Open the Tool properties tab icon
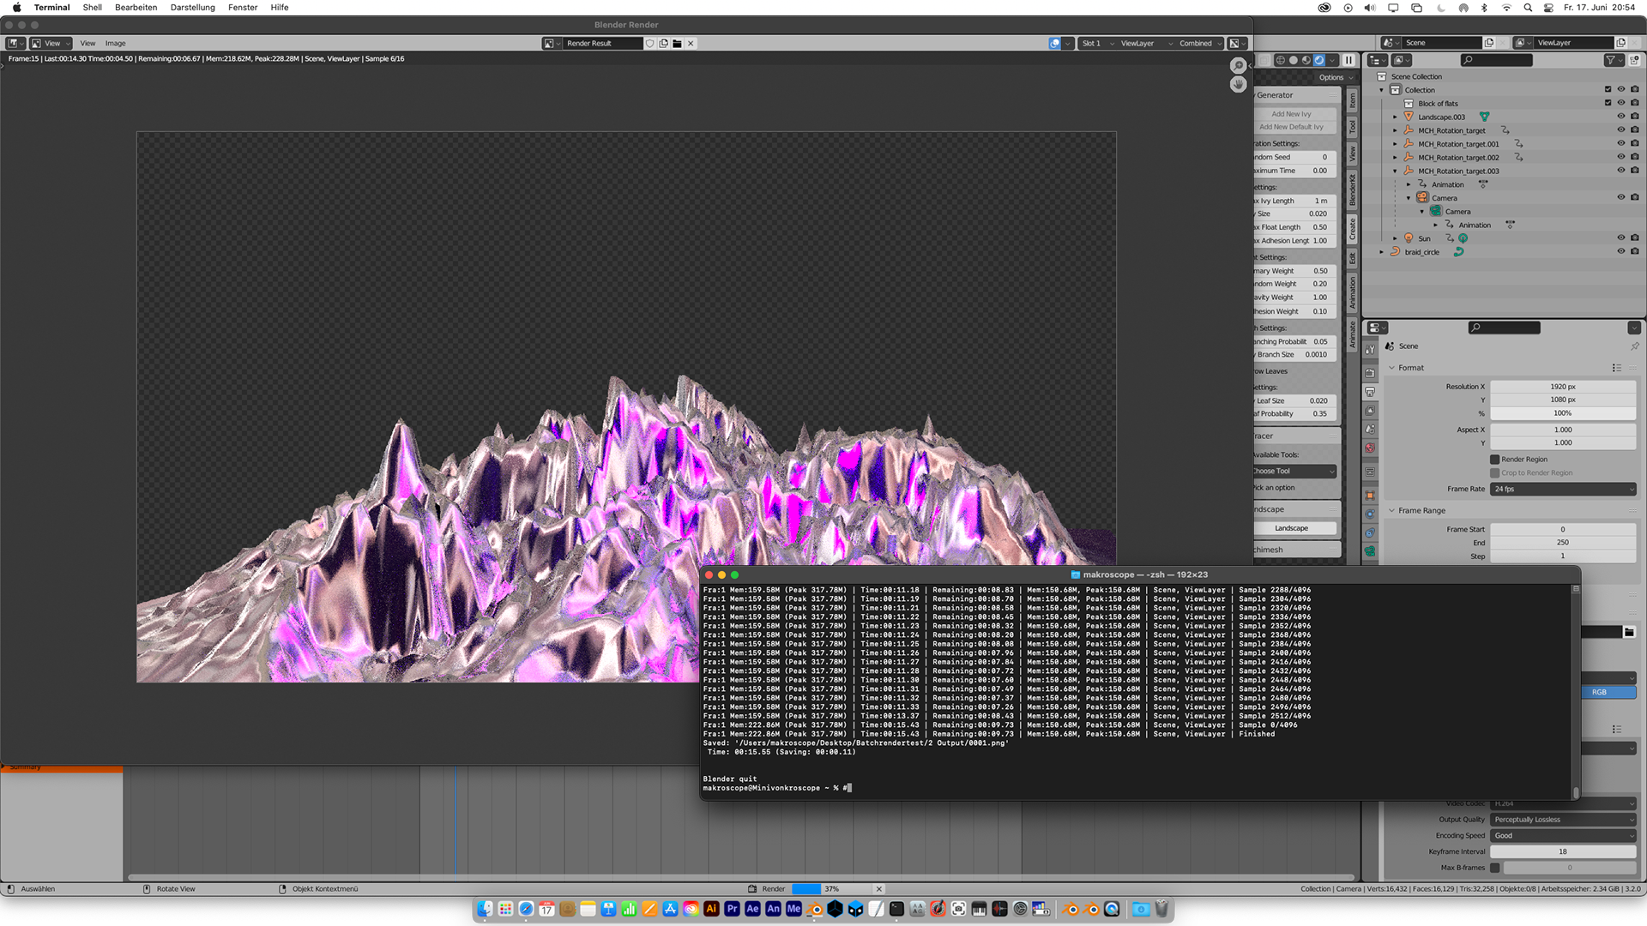 click(x=1370, y=349)
